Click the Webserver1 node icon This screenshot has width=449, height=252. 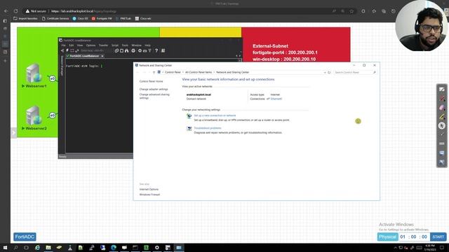(x=34, y=73)
